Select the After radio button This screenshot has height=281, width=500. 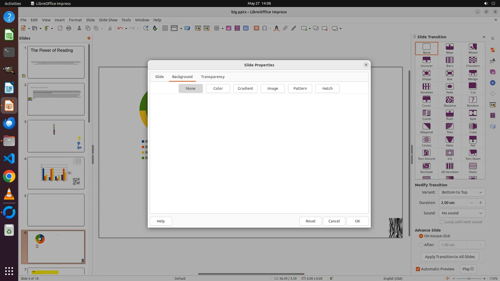(x=421, y=245)
